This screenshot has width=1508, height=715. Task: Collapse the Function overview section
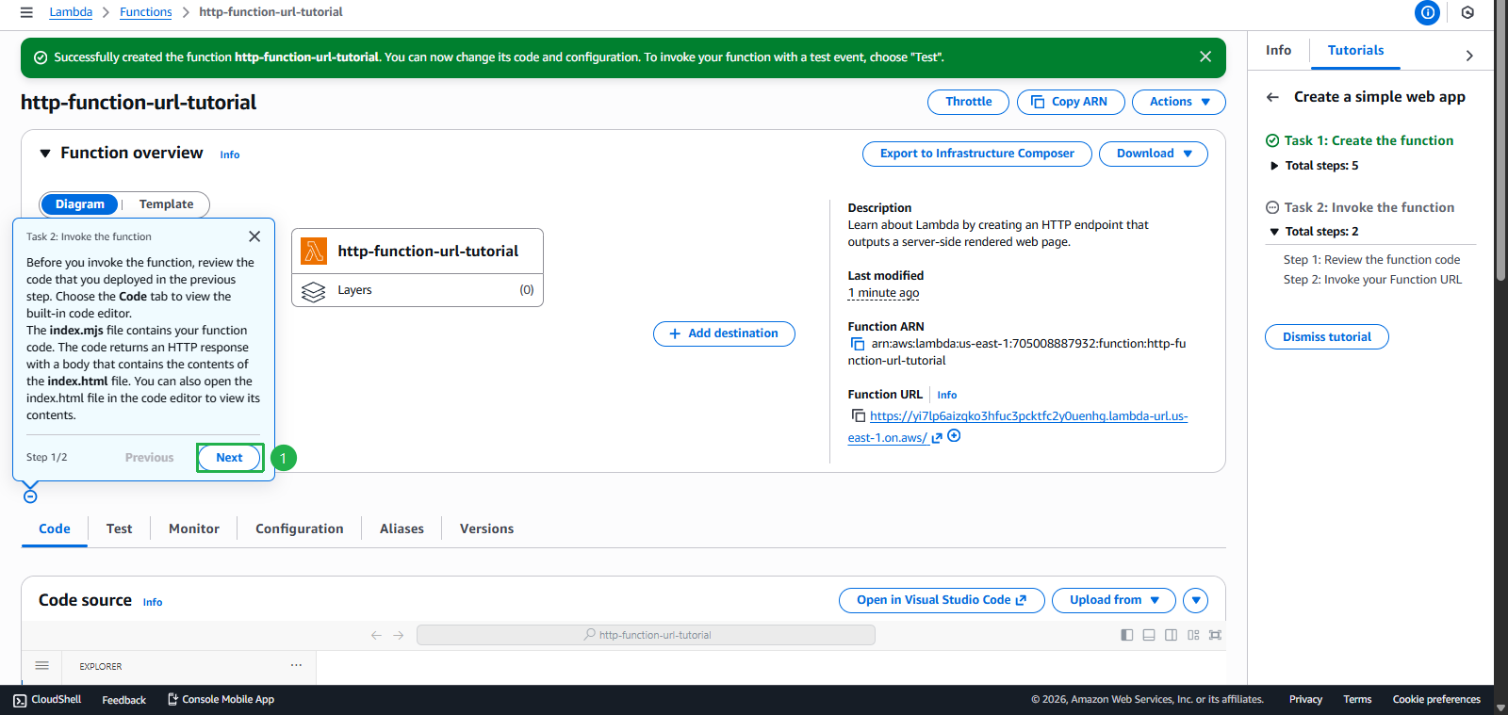(45, 154)
